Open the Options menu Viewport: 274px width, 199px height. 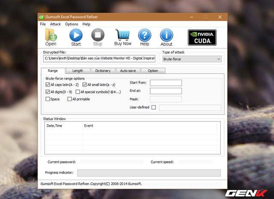pyautogui.click(x=71, y=24)
